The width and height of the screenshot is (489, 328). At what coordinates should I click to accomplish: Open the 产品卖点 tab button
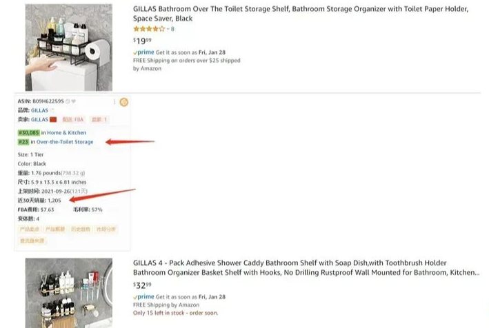[x=30, y=229]
